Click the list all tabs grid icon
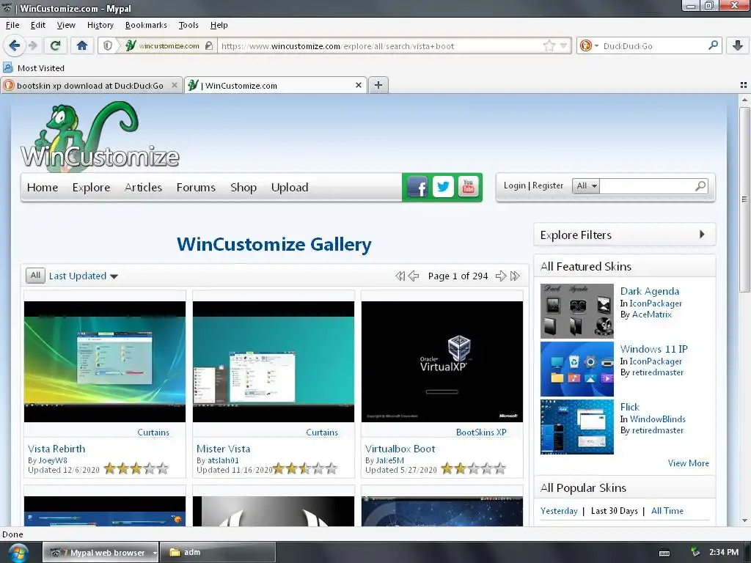Screen dimensions: 751x563 tap(744, 85)
